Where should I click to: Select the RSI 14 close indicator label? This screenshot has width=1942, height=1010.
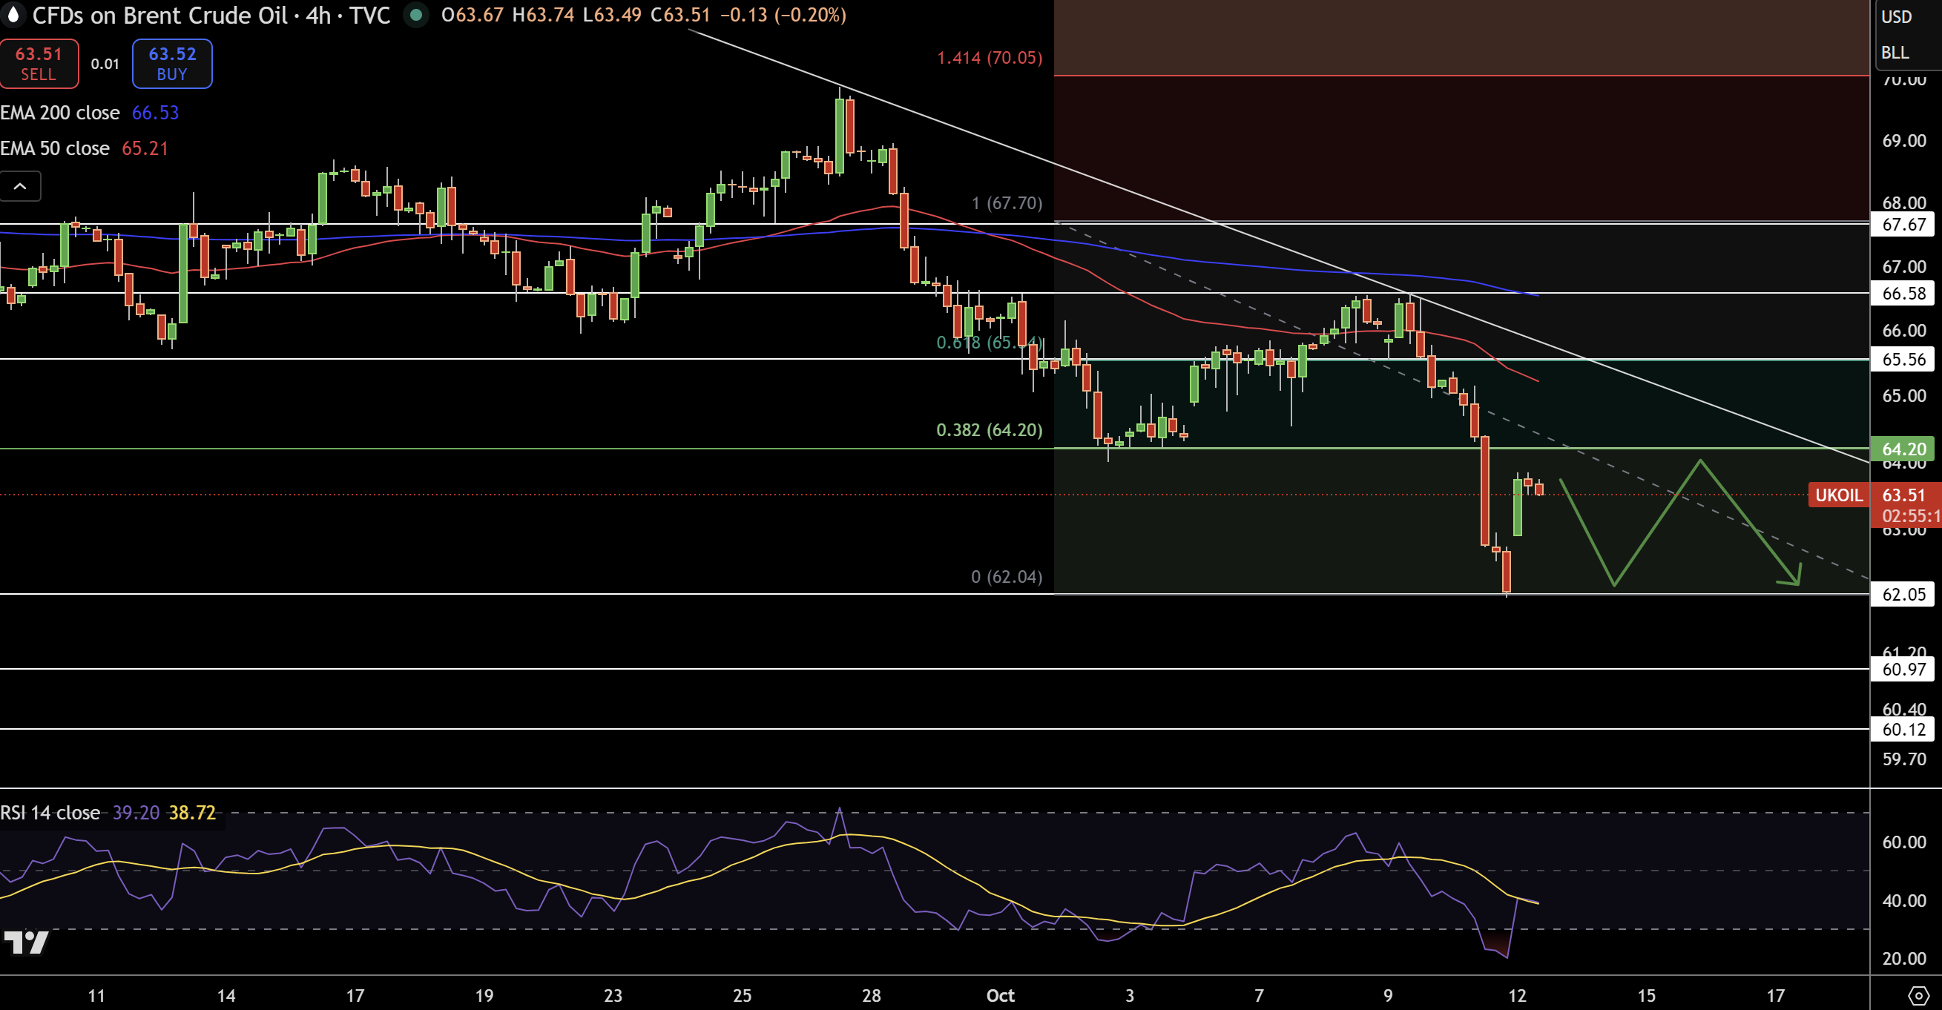click(x=50, y=813)
